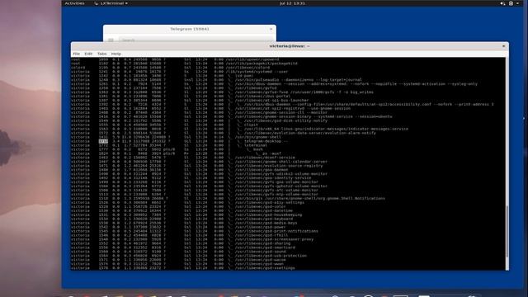Click the volume icon in the top bar
Viewport: 528px width, 297px height.
(x=502, y=3)
